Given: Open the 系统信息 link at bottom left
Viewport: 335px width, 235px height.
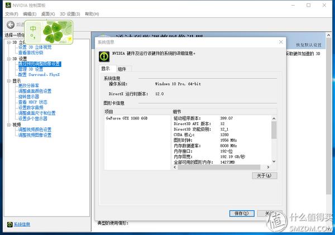Looking at the screenshot, I should coord(22,224).
